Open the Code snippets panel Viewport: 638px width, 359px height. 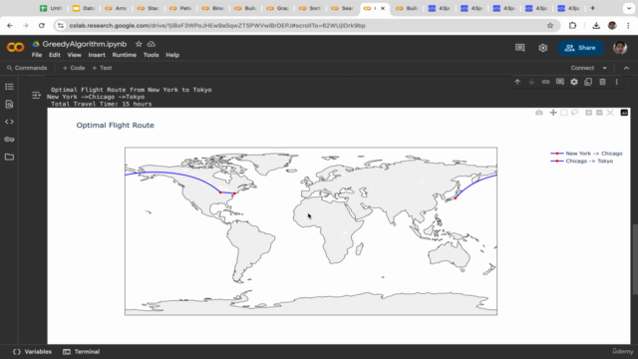click(9, 122)
